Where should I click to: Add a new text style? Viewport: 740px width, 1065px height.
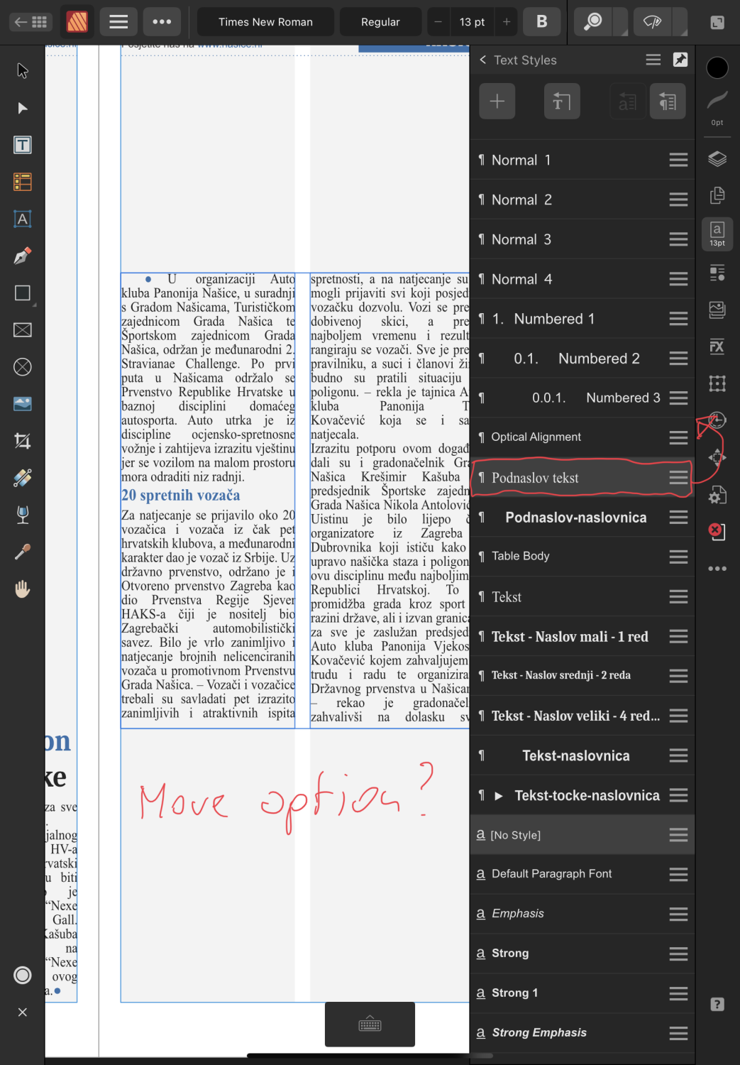point(497,102)
